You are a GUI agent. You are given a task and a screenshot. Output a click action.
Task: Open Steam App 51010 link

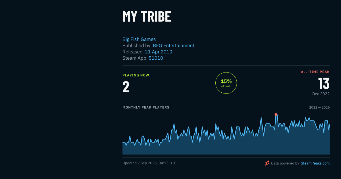[x=156, y=58]
